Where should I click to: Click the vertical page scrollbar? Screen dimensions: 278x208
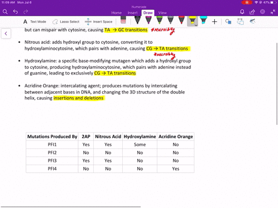click(277, 84)
